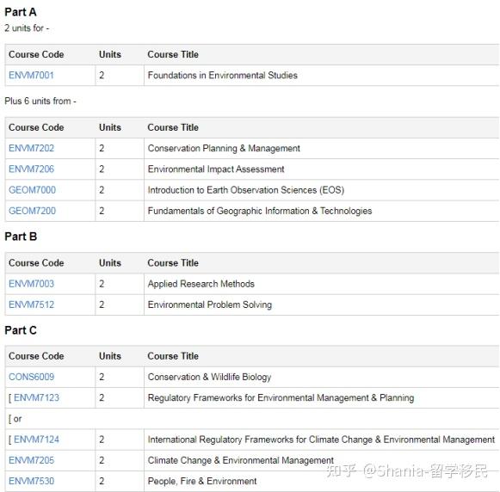Image resolution: width=500 pixels, height=492 pixels.
Task: Click the text '2 units for -'
Action: pos(27,28)
